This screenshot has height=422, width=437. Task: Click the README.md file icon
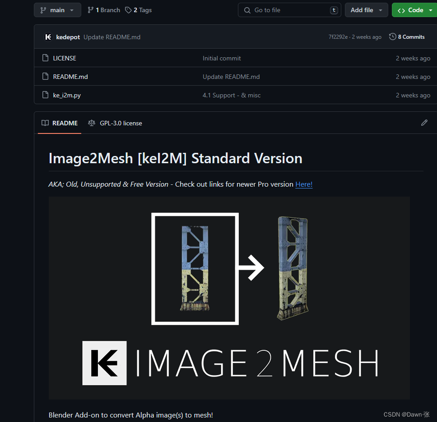45,76
